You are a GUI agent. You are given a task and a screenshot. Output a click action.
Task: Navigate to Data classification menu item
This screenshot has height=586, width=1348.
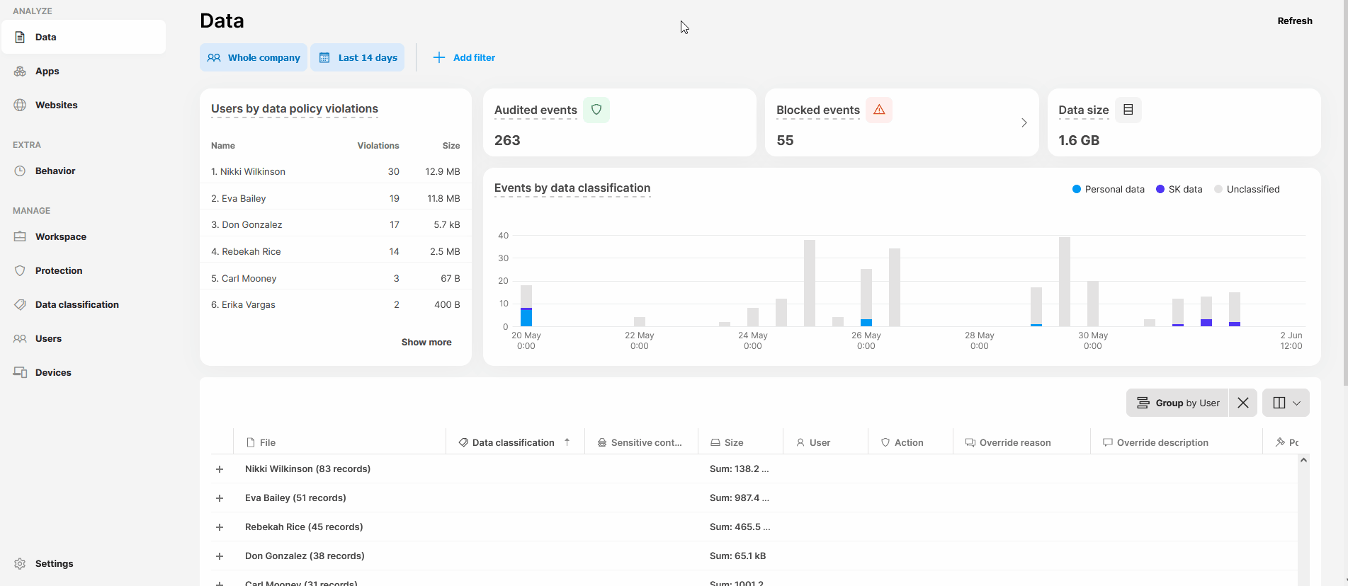(x=77, y=304)
